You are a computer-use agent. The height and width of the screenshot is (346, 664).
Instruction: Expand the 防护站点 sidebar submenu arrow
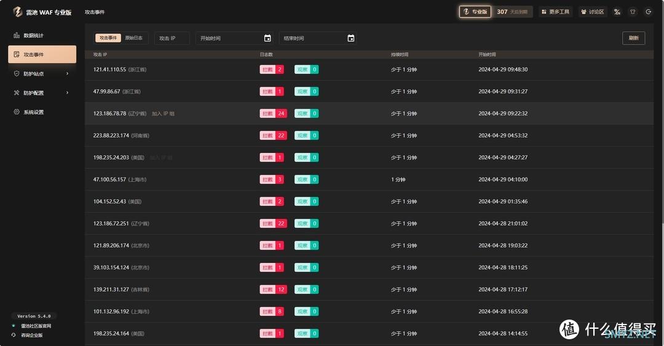click(x=67, y=74)
